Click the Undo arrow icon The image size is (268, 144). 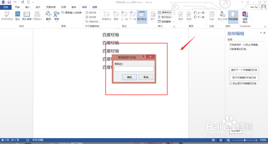click(x=15, y=2)
